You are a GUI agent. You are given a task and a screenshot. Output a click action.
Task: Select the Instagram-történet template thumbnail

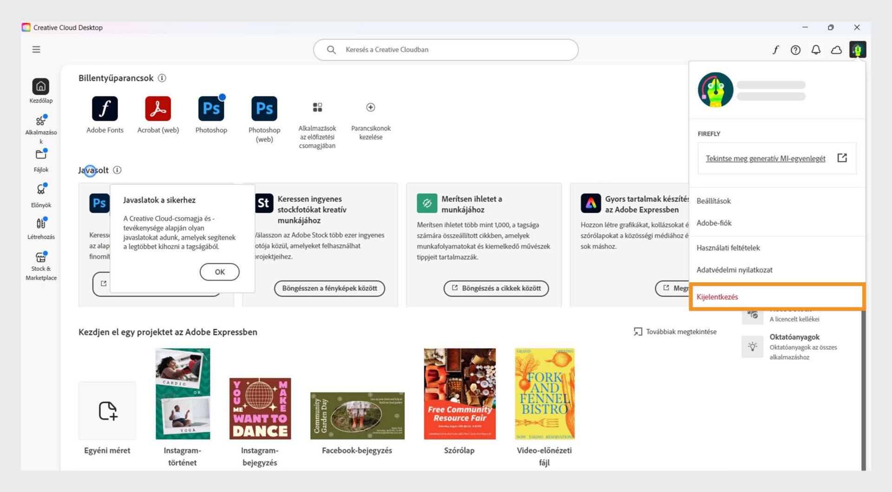click(183, 393)
